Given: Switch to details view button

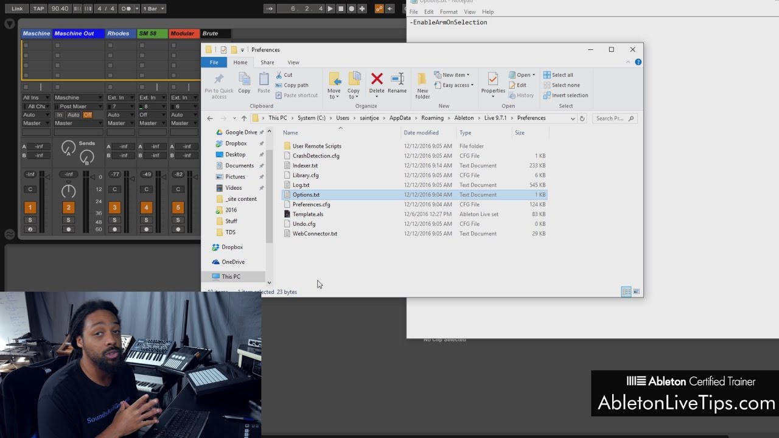Looking at the screenshot, I should click(x=626, y=292).
